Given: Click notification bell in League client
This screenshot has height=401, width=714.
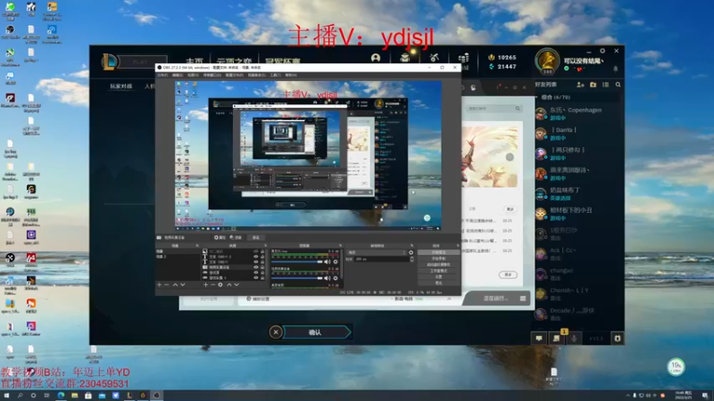Looking at the screenshot, I should click(616, 69).
